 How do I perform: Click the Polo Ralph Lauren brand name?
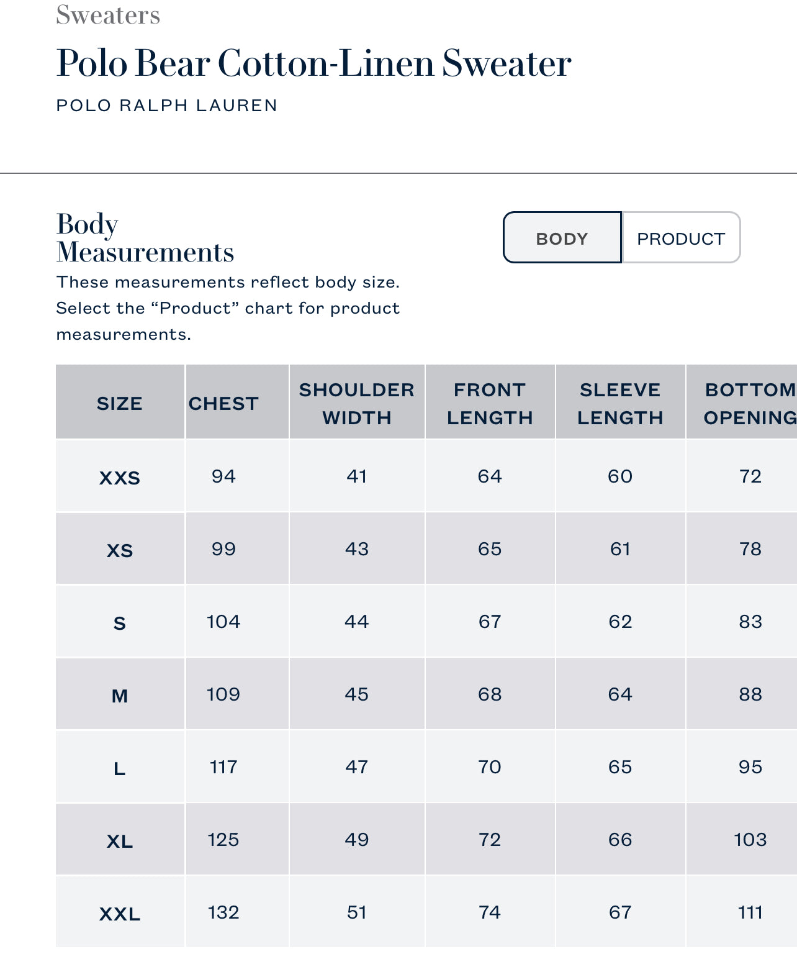(x=166, y=106)
